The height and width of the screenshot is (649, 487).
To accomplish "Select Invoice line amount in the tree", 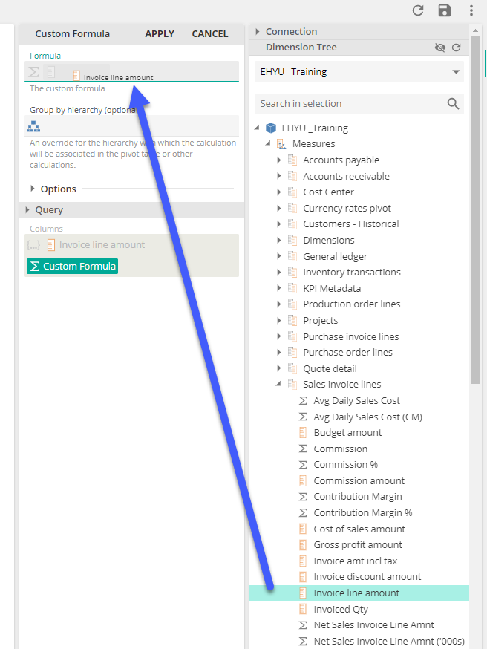I will pos(356,593).
